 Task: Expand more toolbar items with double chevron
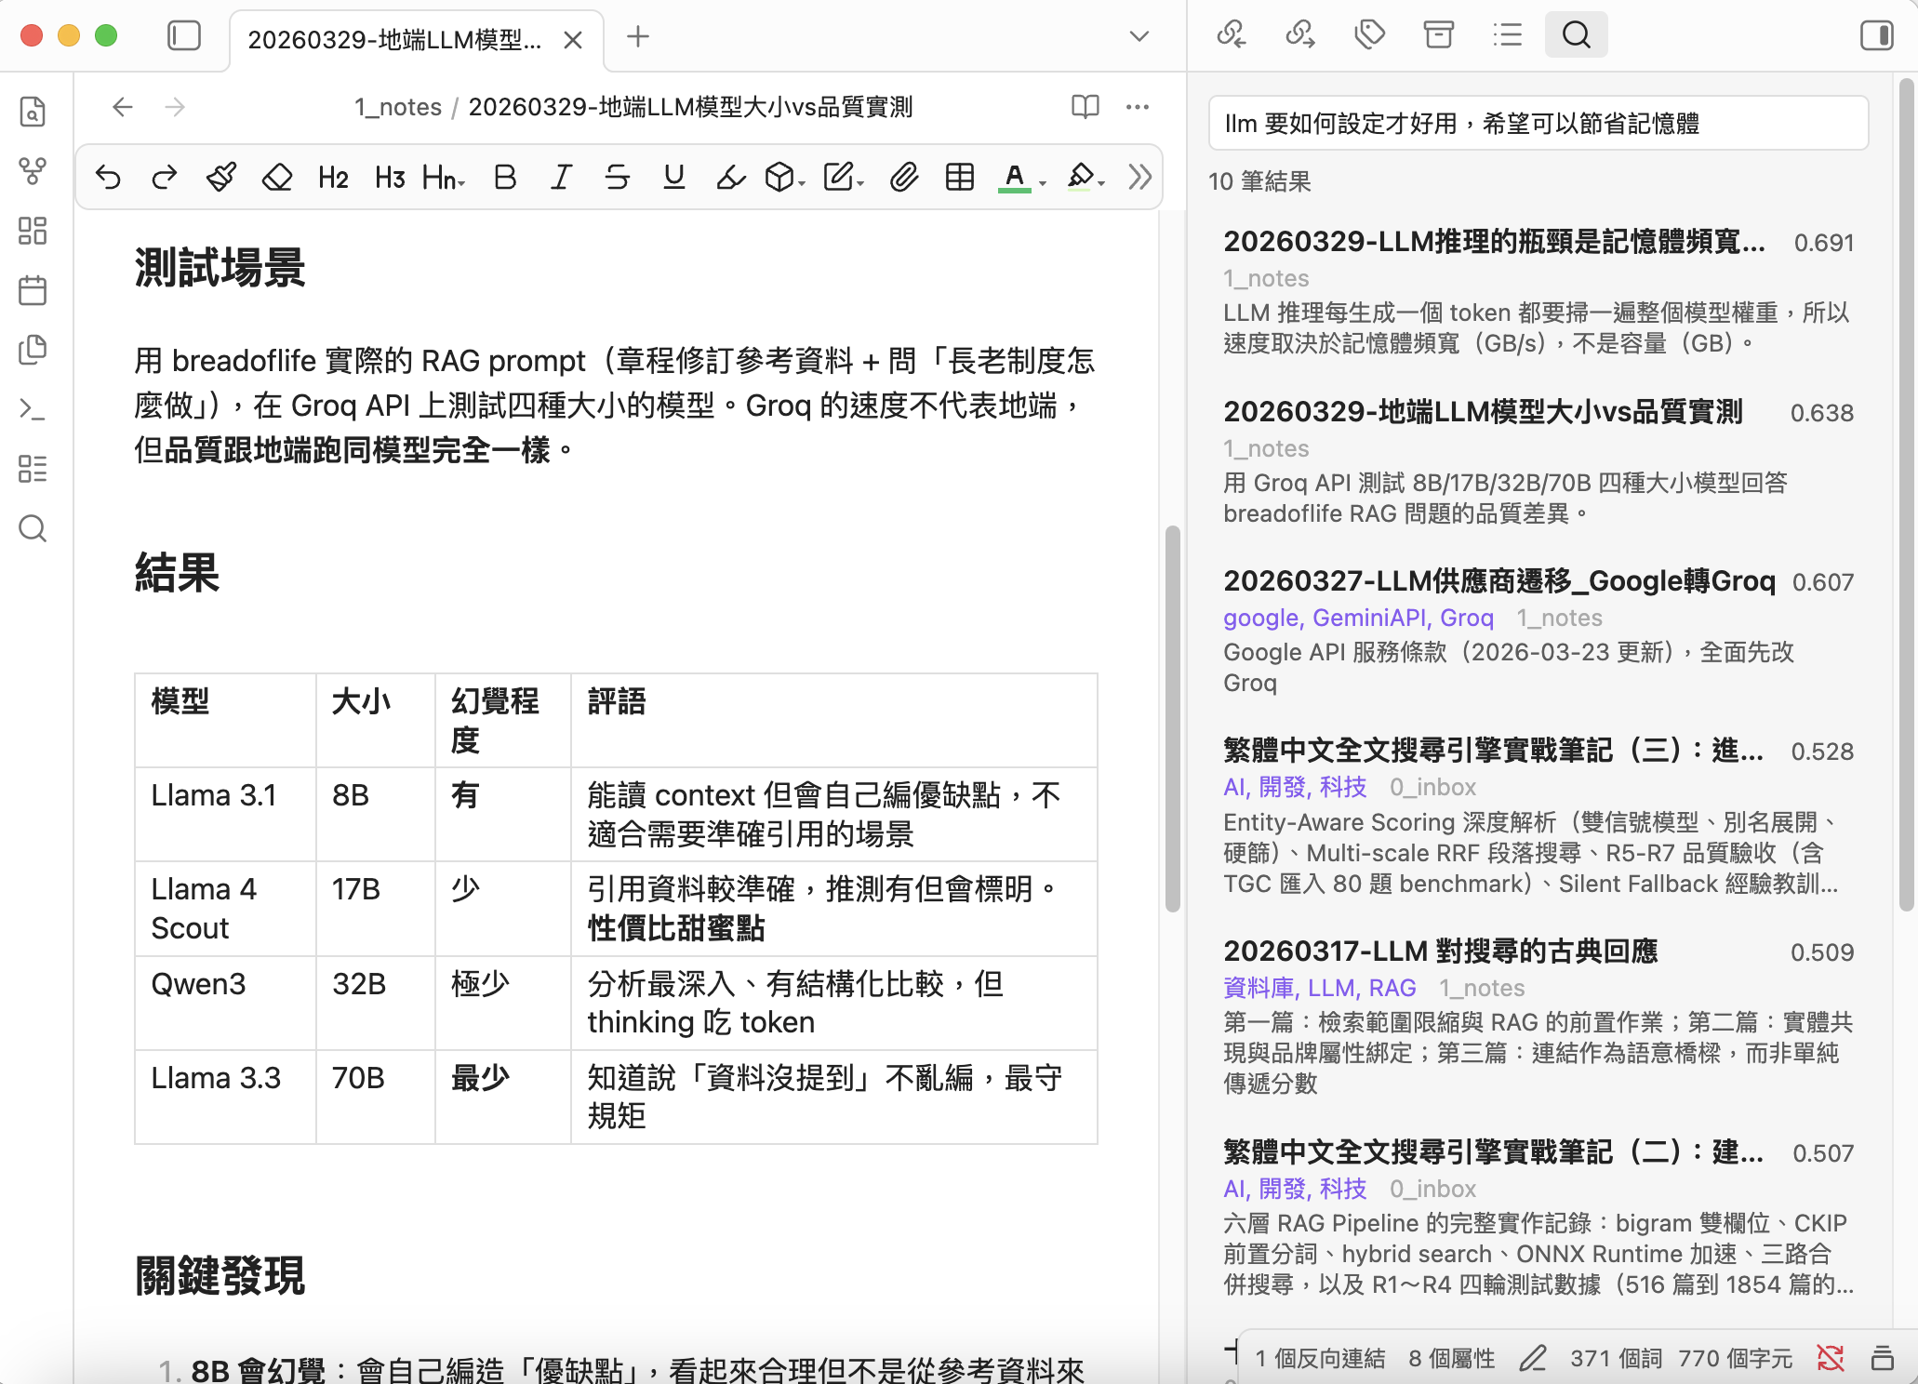tap(1139, 177)
